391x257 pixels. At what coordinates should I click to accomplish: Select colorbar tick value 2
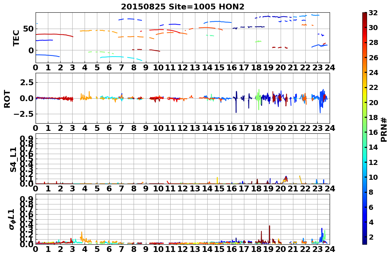[371, 237]
